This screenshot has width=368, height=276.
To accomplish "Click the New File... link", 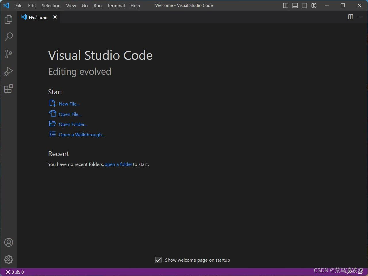I will (69, 104).
